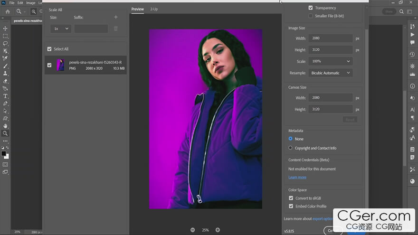Viewport: 418px width, 235px height.
Task: Open the Actions play panel icon
Action: (412, 35)
